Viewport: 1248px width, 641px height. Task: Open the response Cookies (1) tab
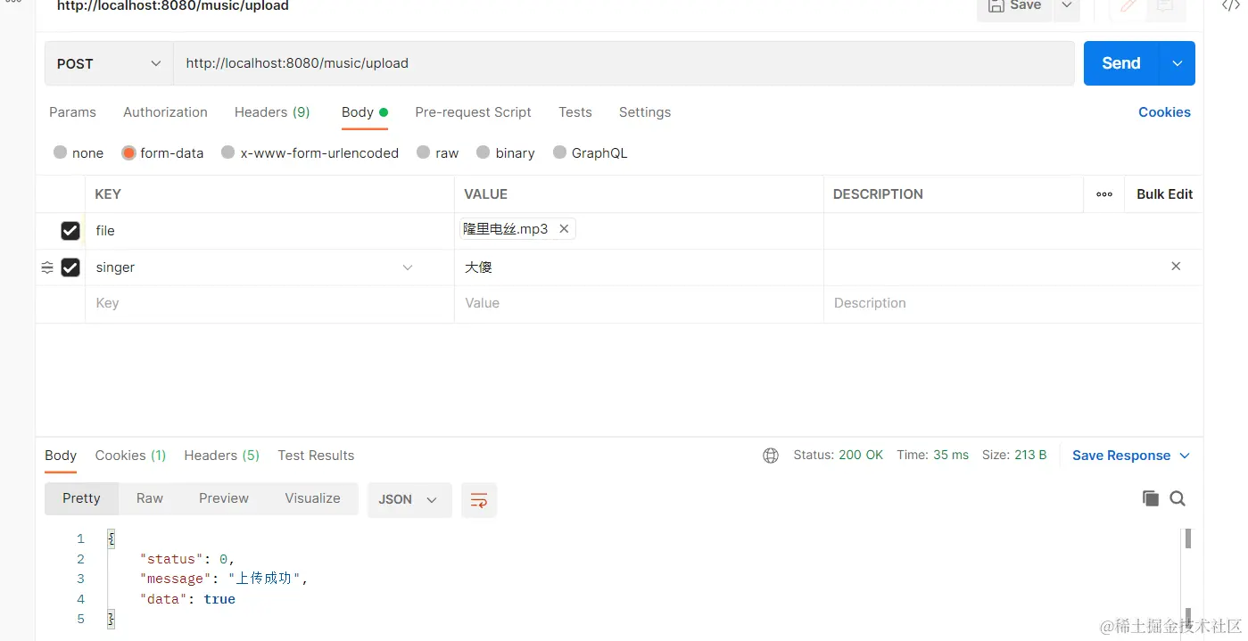pyautogui.click(x=131, y=456)
